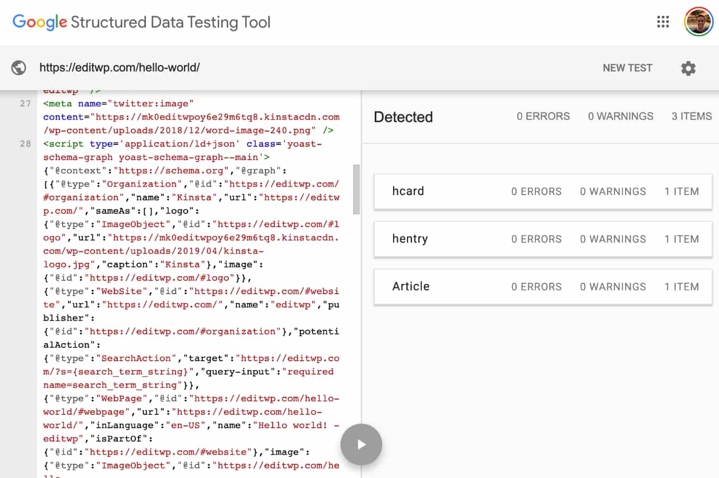
Task: Run the structured data validation play button
Action: [361, 444]
